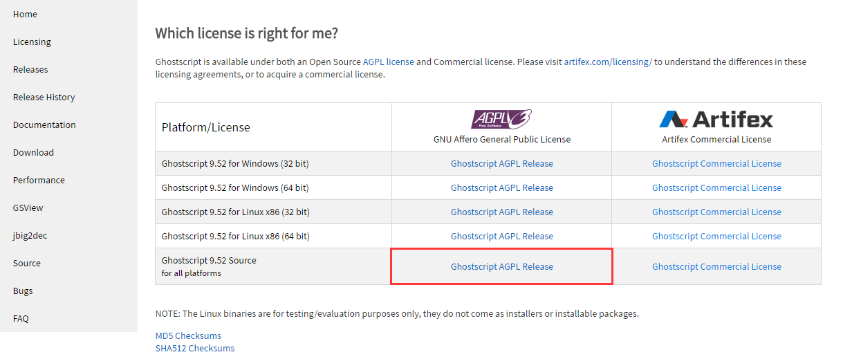The width and height of the screenshot is (852, 359).
Task: Go to Releases in the sidebar
Action: tap(30, 69)
